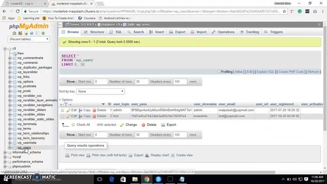Click the red Delete icon for test row

pyautogui.click(x=94, y=117)
